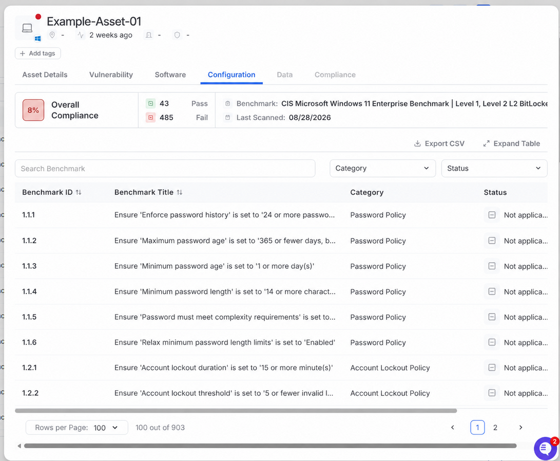The image size is (560, 461).
Task: Click status icon for benchmark 1.2.2
Action: click(492, 393)
